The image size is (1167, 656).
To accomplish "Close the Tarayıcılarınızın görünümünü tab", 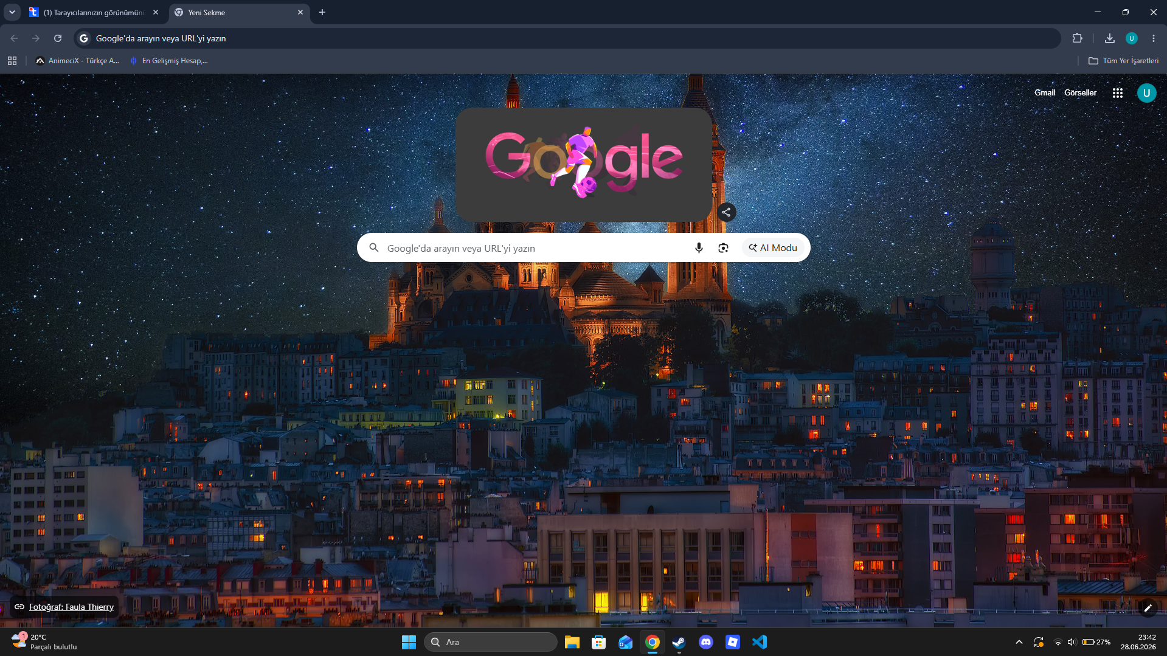I will point(156,12).
